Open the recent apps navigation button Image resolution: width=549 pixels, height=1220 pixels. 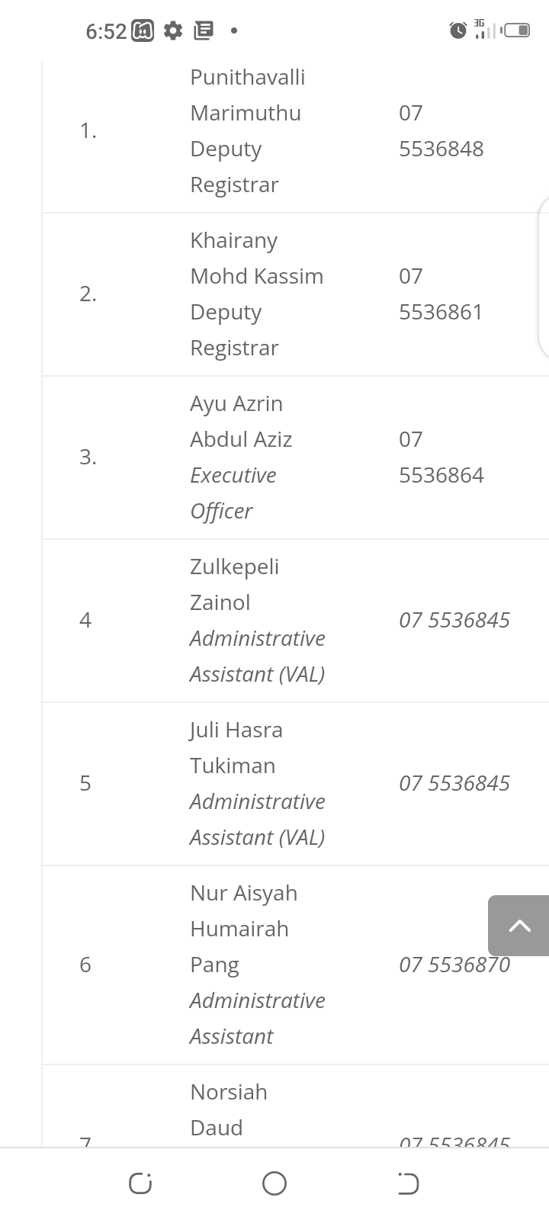pyautogui.click(x=140, y=1183)
